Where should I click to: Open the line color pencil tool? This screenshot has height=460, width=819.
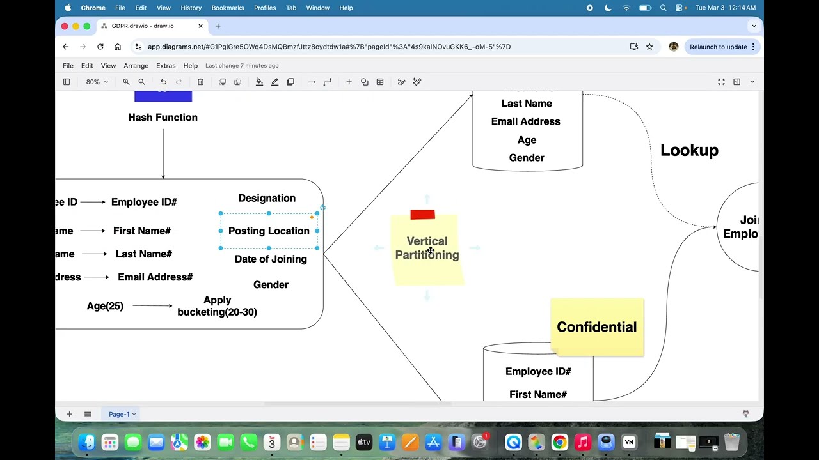274,82
